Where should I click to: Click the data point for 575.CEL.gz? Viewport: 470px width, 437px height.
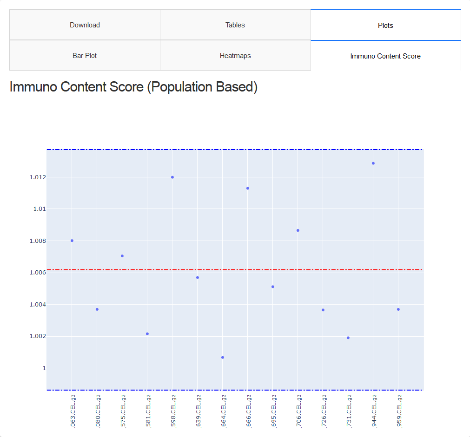pos(122,256)
